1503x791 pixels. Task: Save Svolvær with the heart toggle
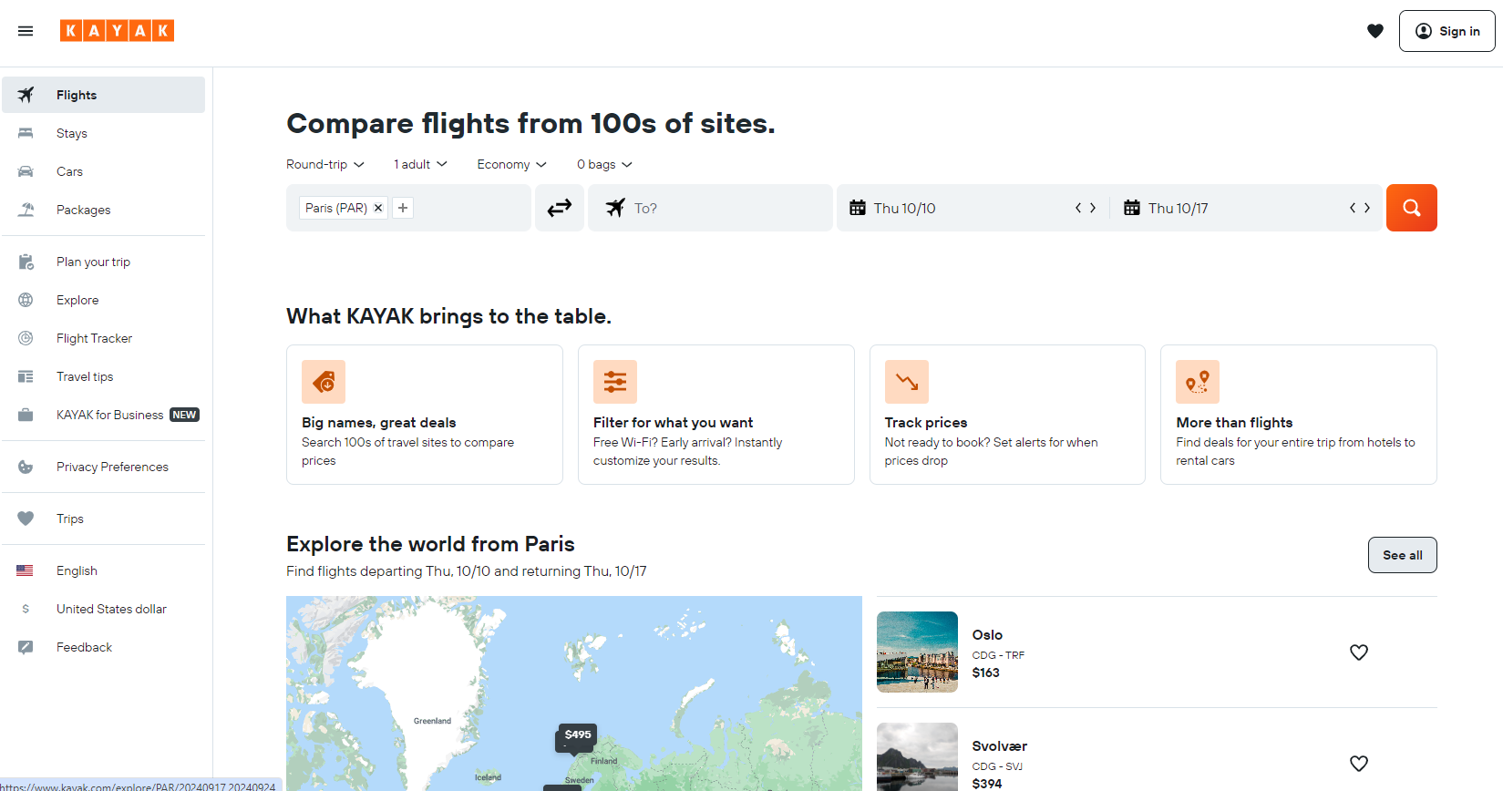tap(1359, 764)
